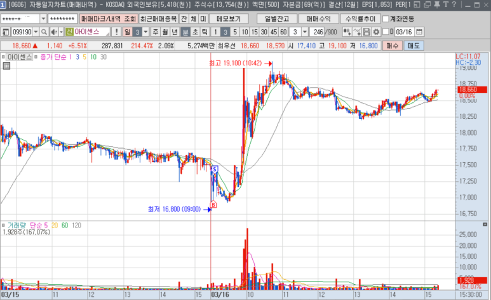This screenshot has width=491, height=300.
Task: Select the 초 second chart toggle
Action: click(x=196, y=32)
